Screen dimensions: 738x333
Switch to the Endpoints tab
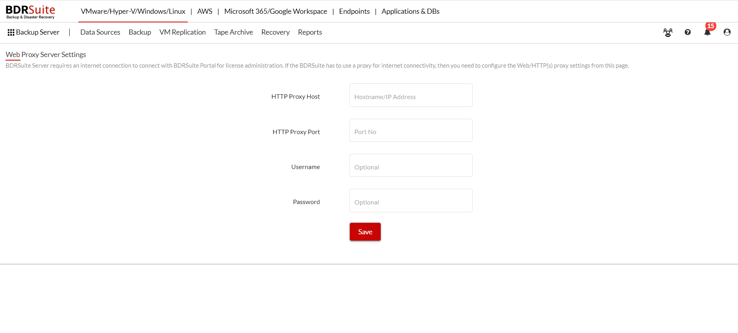point(354,11)
